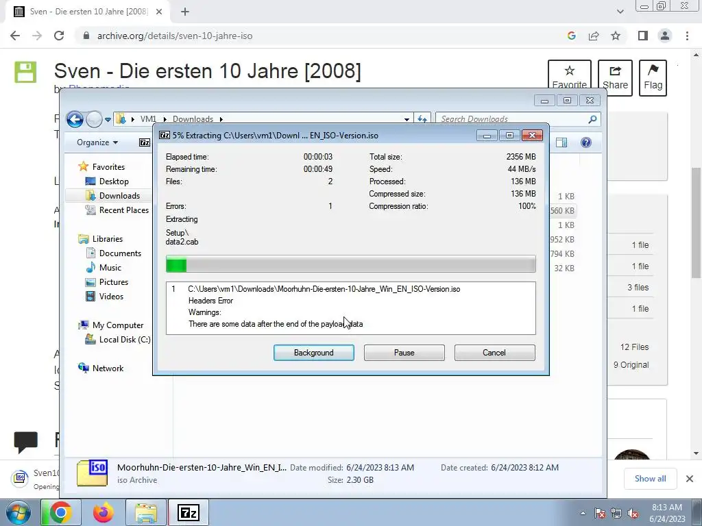Open the Explorer recent locations dropdown arrow
This screenshot has height=526, width=702.
108,119
